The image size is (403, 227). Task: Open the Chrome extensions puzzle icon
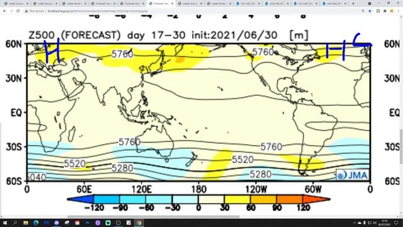pos(385,11)
